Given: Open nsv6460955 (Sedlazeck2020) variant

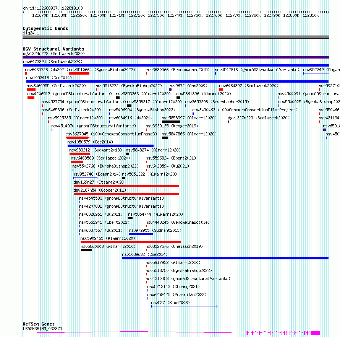Looking at the screenshot, I should 56,86.
